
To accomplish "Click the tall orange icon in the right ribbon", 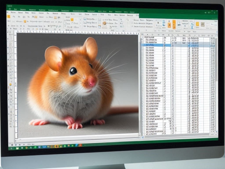I will tap(174, 24).
